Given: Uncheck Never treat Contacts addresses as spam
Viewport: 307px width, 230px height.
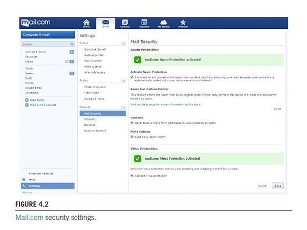Looking at the screenshot, I should tap(133, 123).
